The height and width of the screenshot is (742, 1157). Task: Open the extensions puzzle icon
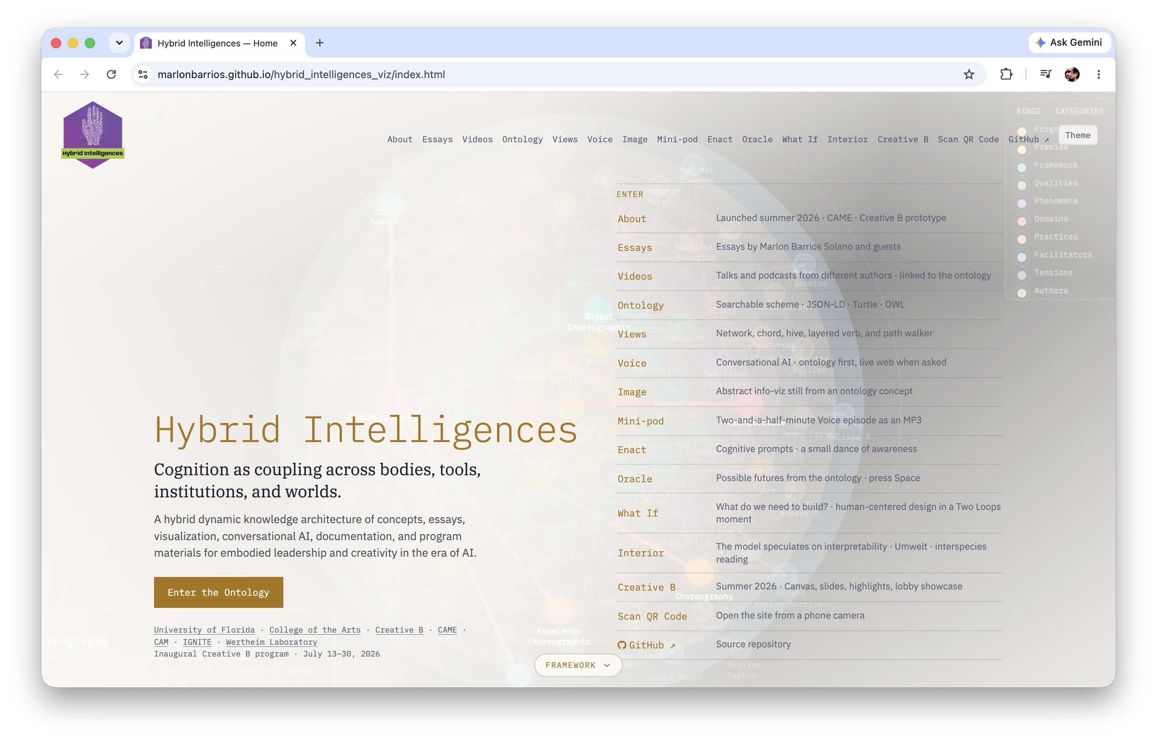[x=1006, y=74]
